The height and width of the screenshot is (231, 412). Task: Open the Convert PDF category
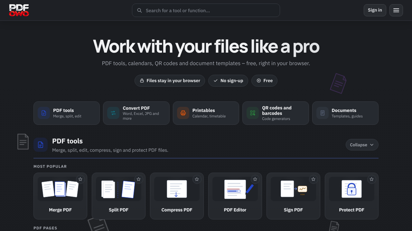point(136,113)
